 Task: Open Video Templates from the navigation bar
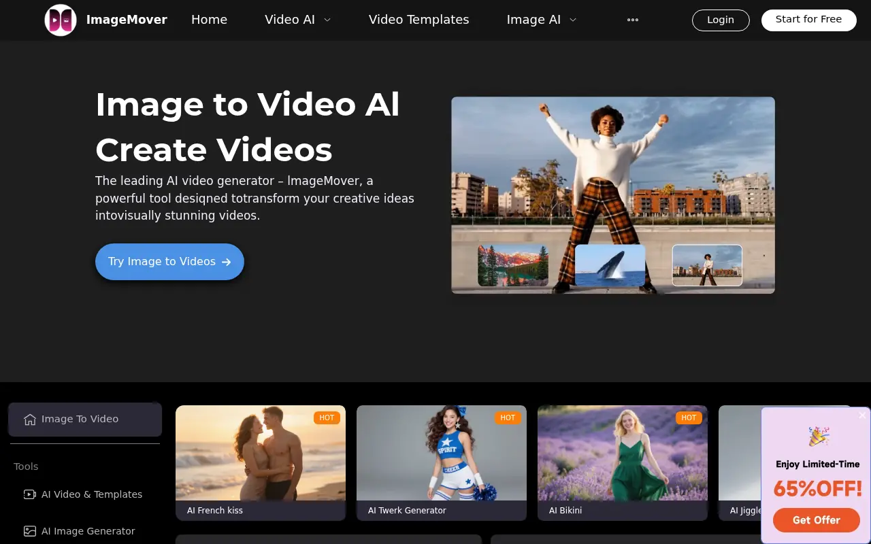pos(418,20)
